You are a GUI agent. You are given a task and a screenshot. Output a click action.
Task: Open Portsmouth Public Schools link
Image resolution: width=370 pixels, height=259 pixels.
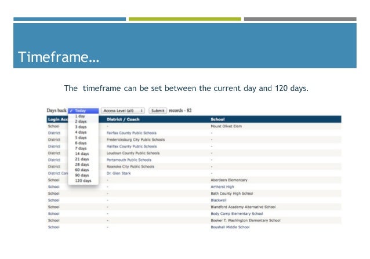[129, 160]
